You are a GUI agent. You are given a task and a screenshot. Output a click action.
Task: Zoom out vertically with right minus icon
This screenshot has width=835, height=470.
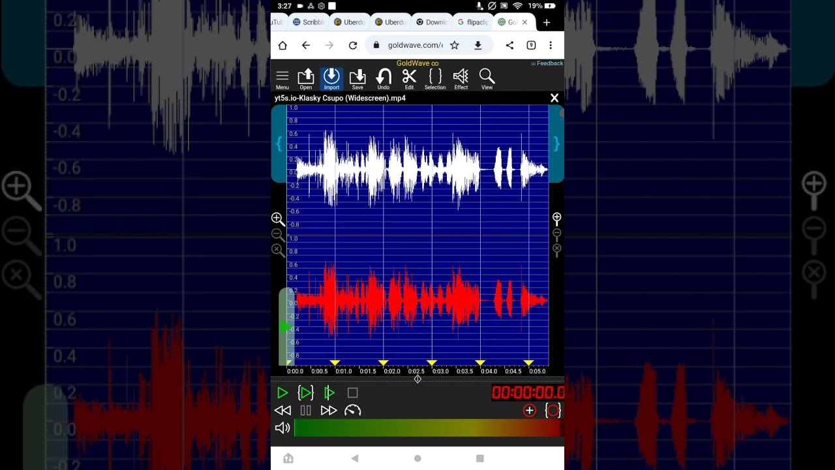pos(557,234)
